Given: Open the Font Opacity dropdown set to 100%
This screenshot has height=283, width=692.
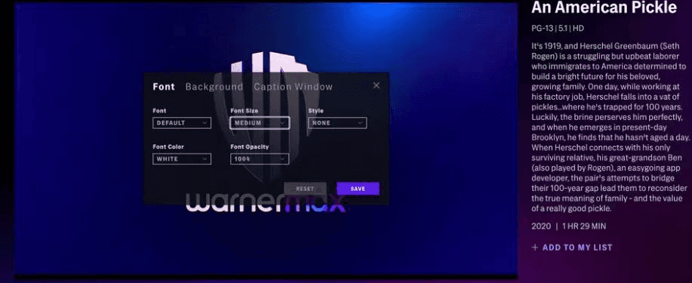Looking at the screenshot, I should 260,159.
